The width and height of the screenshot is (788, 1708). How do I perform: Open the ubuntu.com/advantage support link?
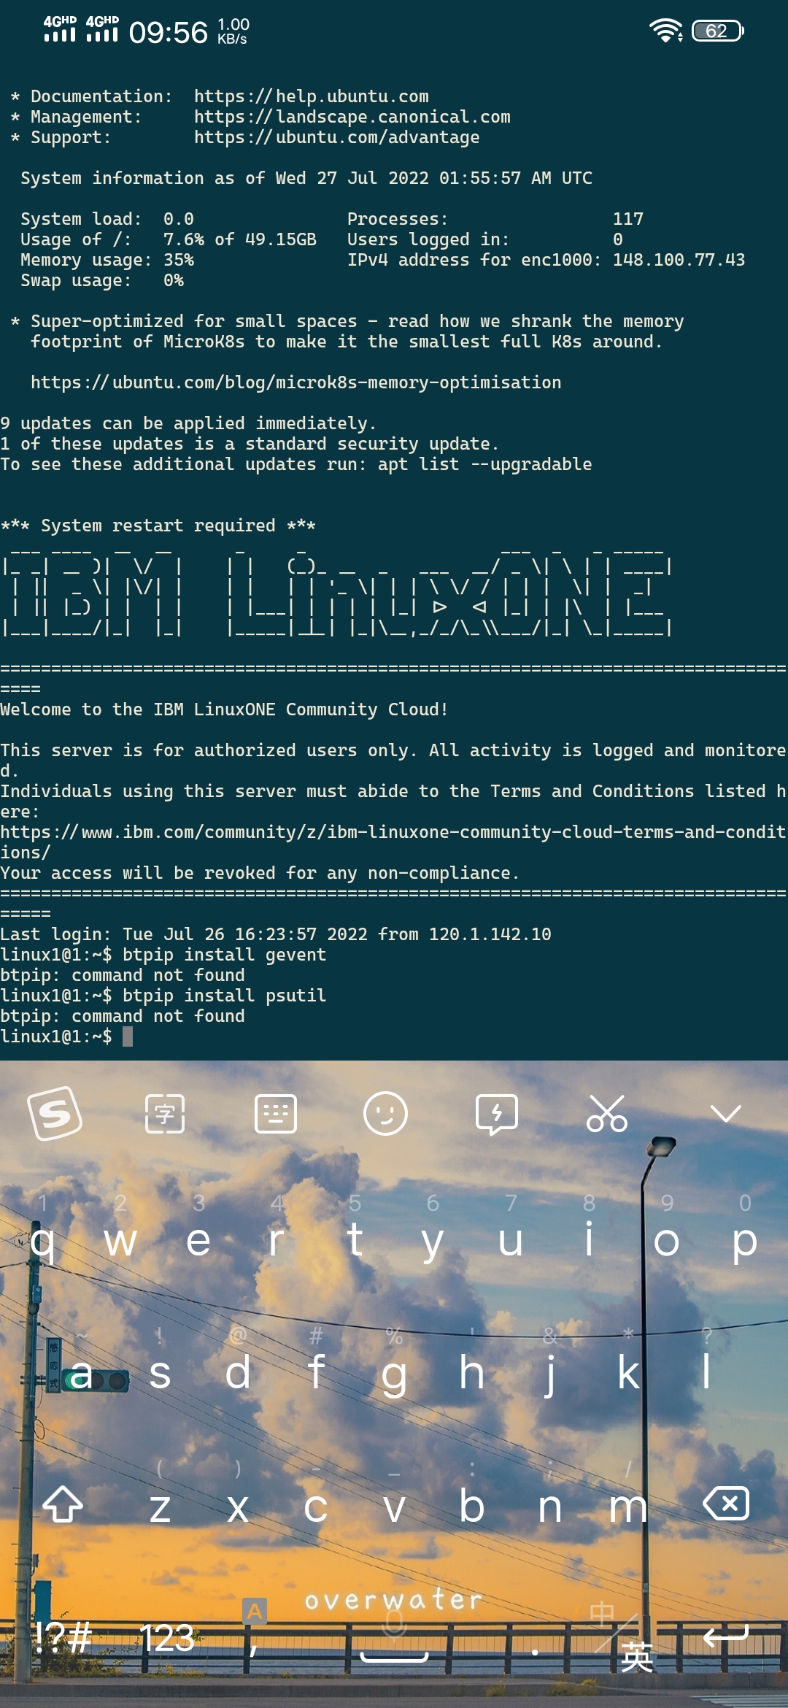point(337,137)
